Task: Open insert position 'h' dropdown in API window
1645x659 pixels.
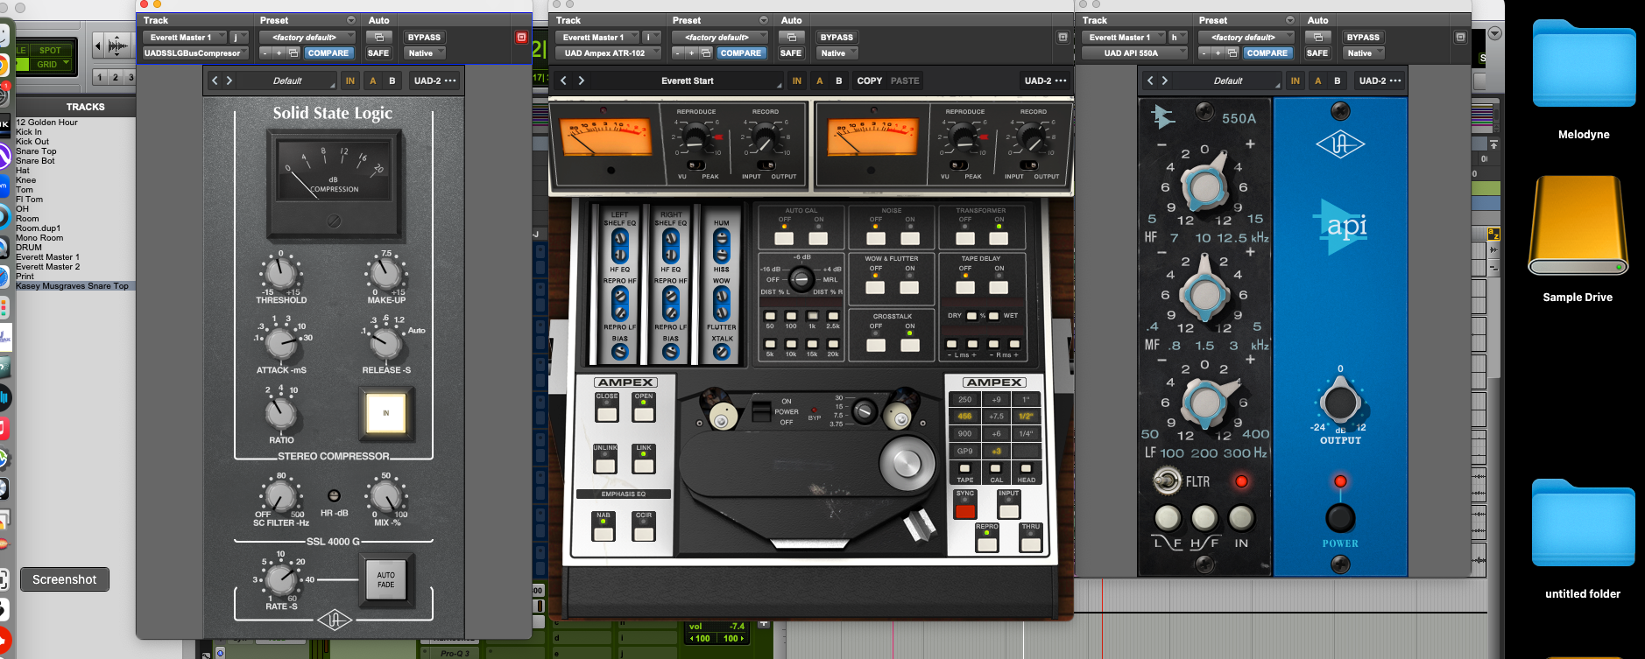Action: click(x=1178, y=37)
